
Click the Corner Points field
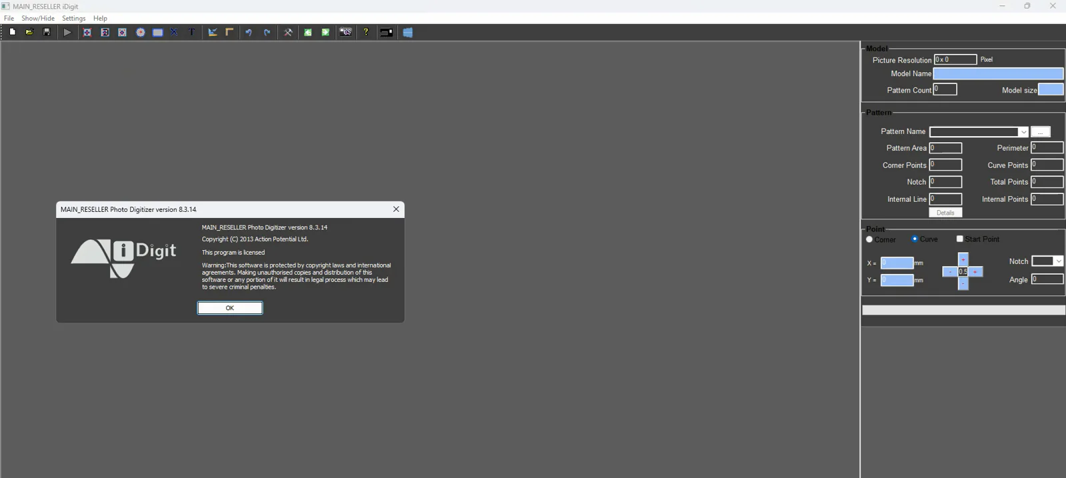(945, 165)
